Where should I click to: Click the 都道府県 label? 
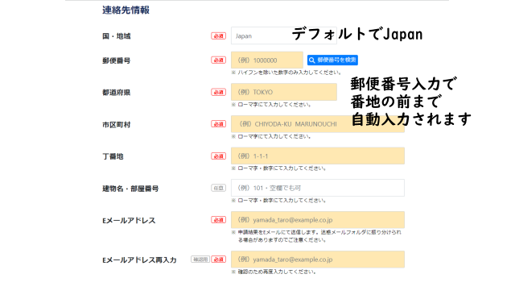click(x=116, y=93)
